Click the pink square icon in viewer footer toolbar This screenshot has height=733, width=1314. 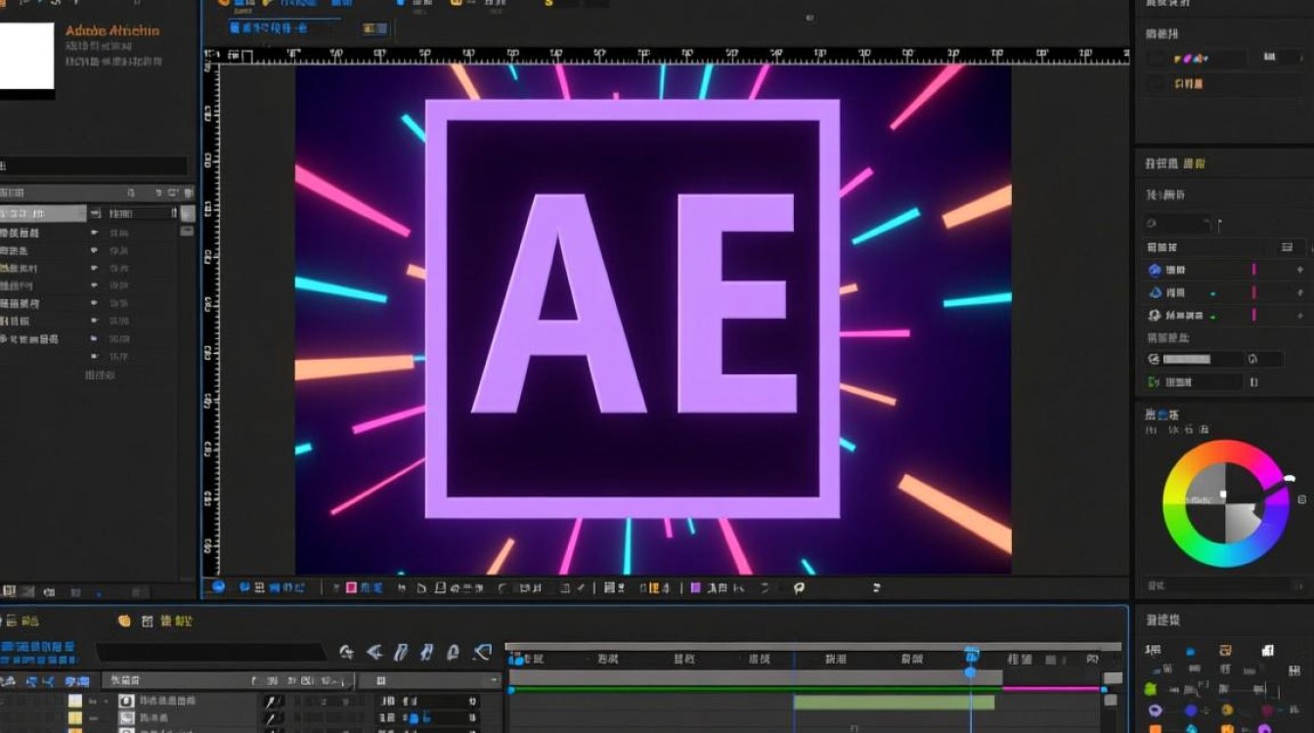click(352, 587)
